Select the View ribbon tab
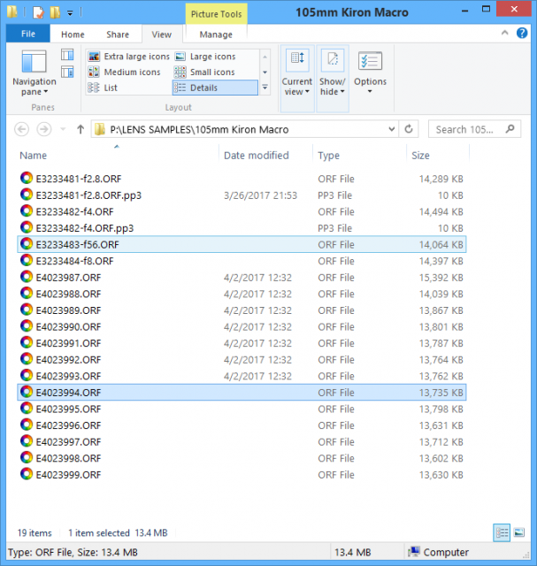 tap(161, 34)
